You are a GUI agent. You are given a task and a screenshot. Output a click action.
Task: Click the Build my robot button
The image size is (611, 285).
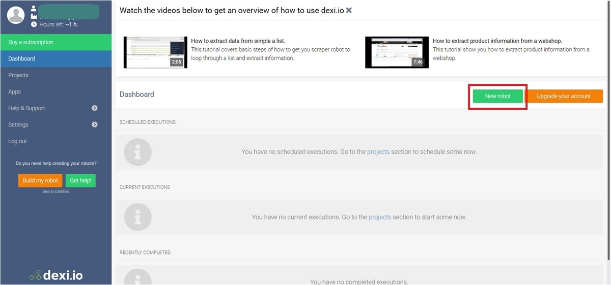coord(40,180)
